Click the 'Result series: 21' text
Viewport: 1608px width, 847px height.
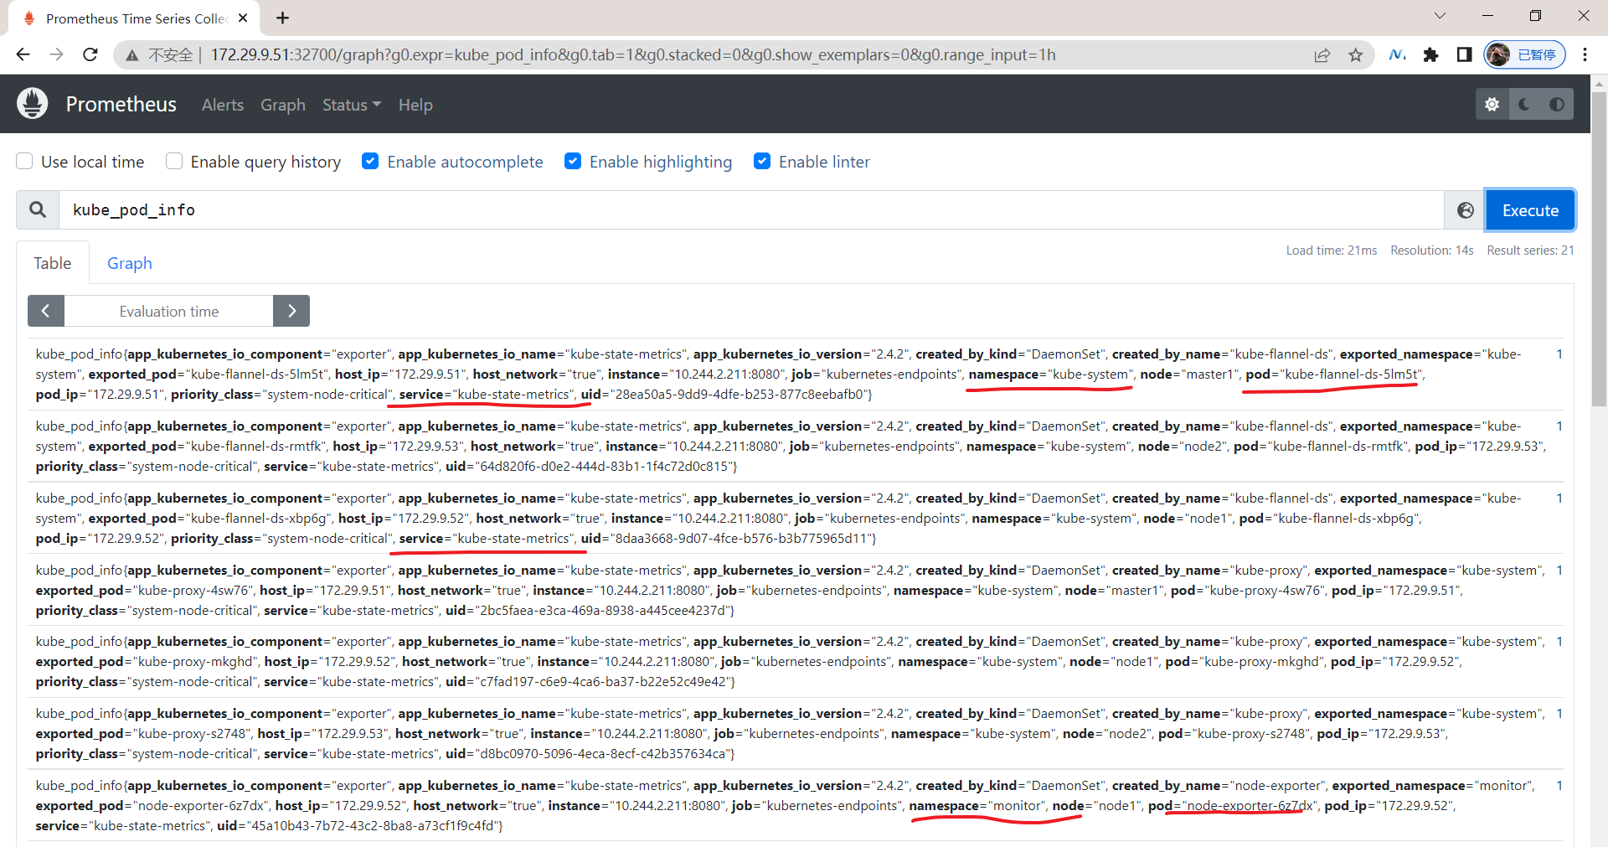click(1530, 250)
